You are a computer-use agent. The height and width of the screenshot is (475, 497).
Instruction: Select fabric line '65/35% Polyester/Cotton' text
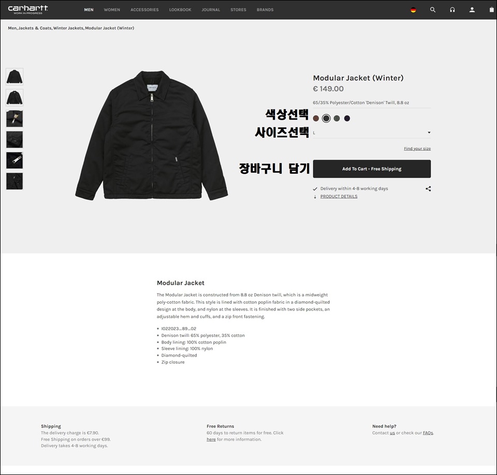click(361, 102)
